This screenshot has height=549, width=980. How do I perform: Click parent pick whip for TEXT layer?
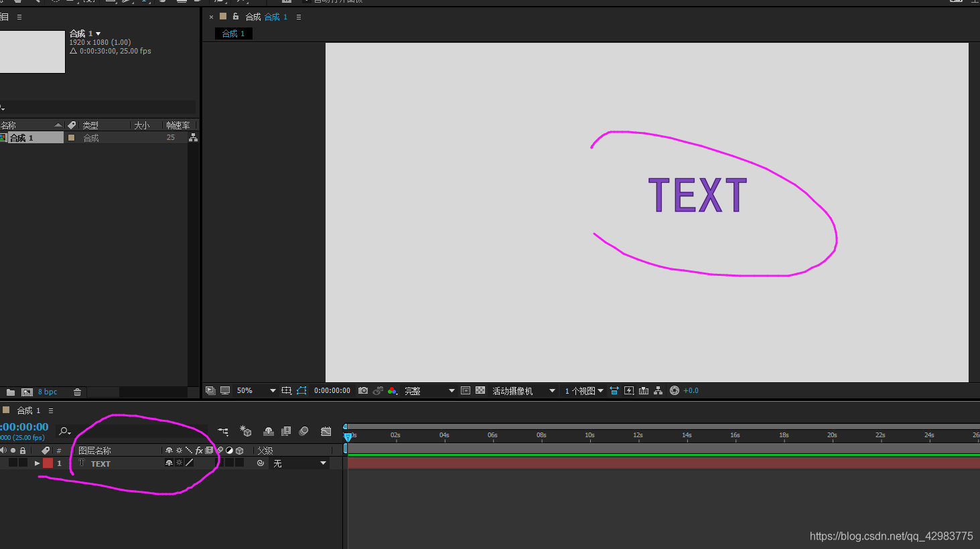tap(261, 463)
